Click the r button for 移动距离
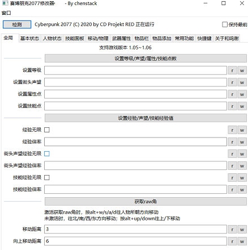Screen dimensions: 248x250 (x=232, y=230)
